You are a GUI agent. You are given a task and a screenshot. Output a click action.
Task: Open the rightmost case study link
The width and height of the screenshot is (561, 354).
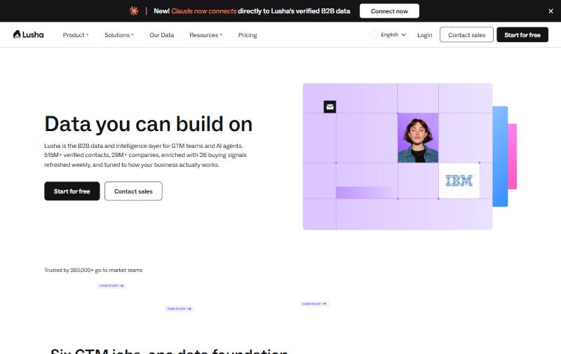tap(314, 304)
